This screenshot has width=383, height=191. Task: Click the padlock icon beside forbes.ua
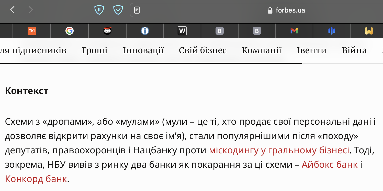(x=270, y=10)
